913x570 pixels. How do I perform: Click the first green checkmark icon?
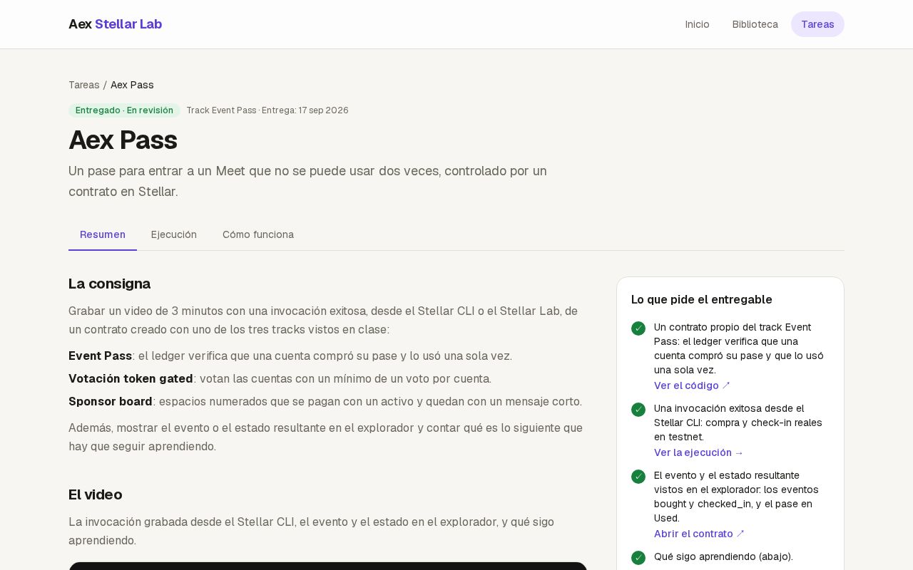pyautogui.click(x=638, y=328)
